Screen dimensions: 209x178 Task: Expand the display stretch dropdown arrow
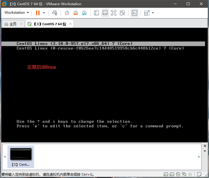153,13
